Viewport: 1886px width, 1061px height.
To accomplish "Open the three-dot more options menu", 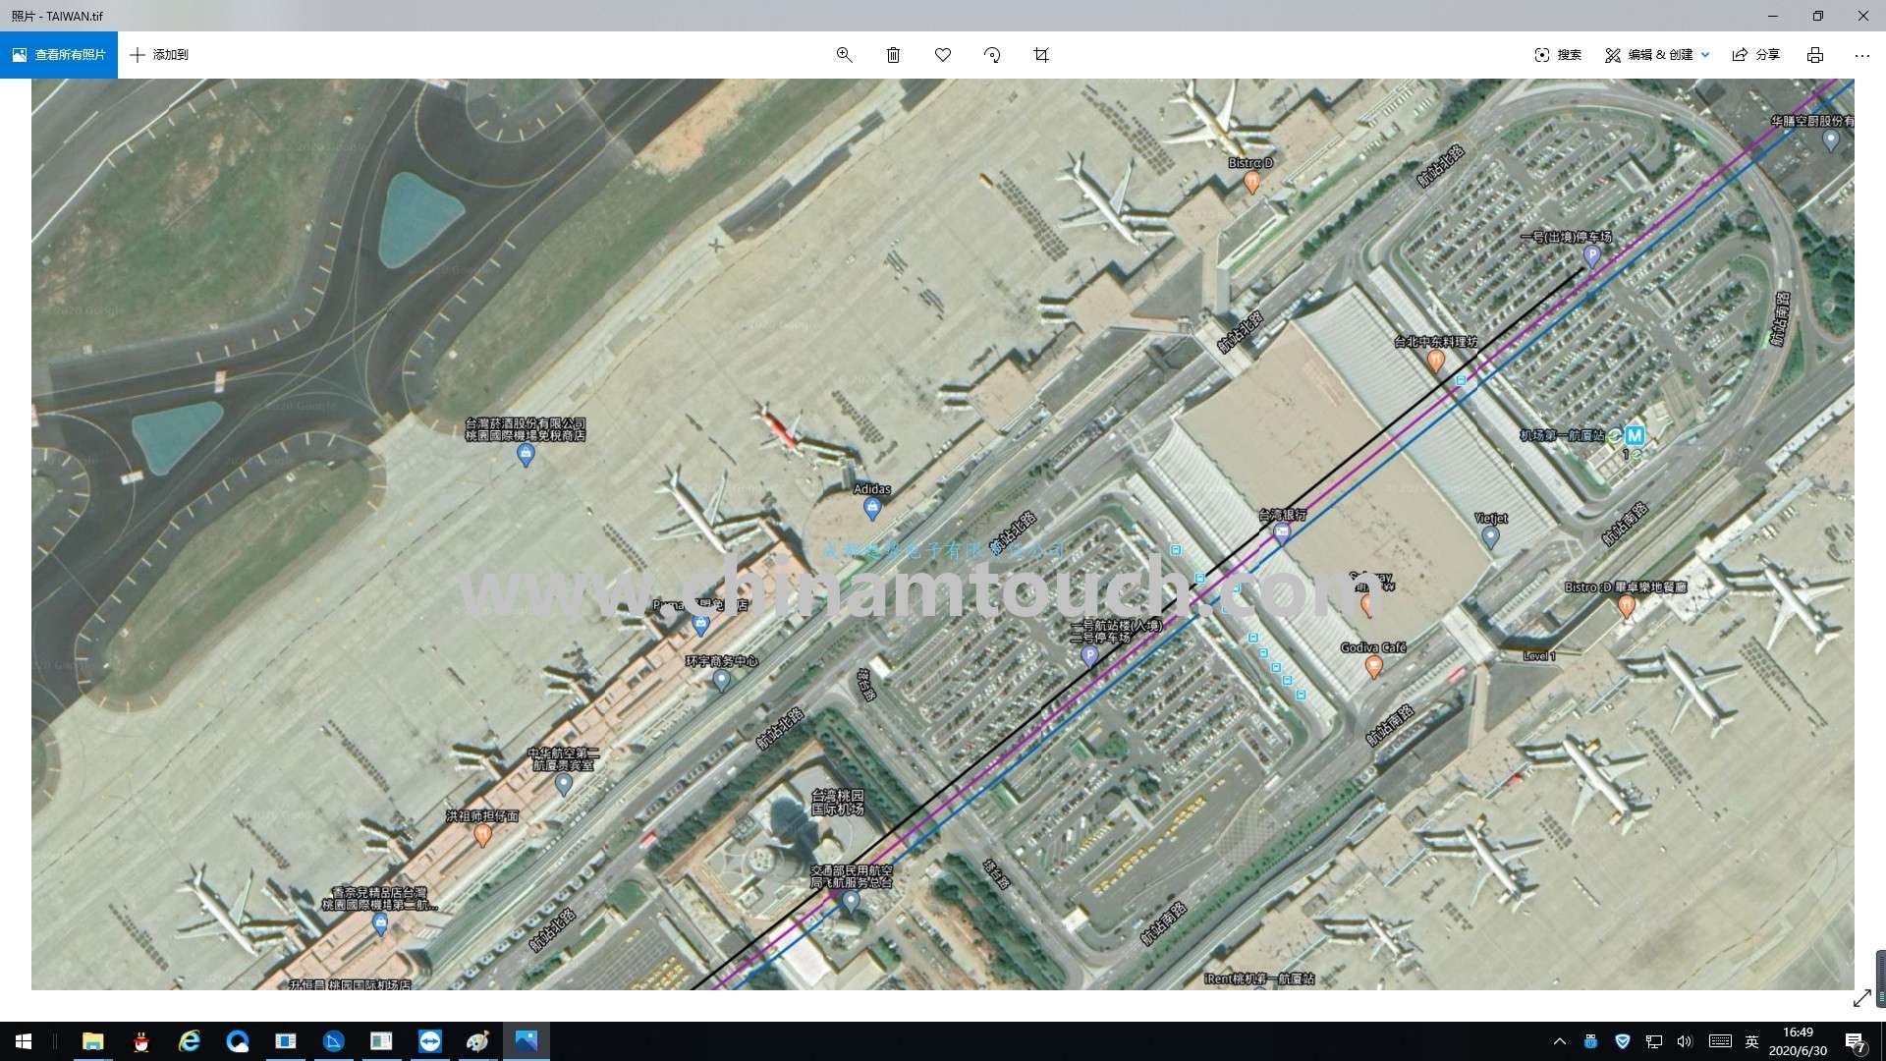I will 1861,55.
